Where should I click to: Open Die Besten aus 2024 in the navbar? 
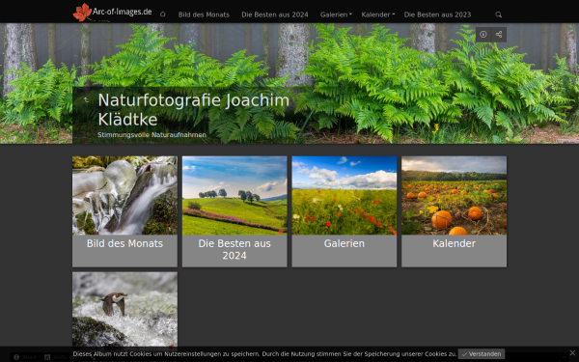(x=275, y=14)
